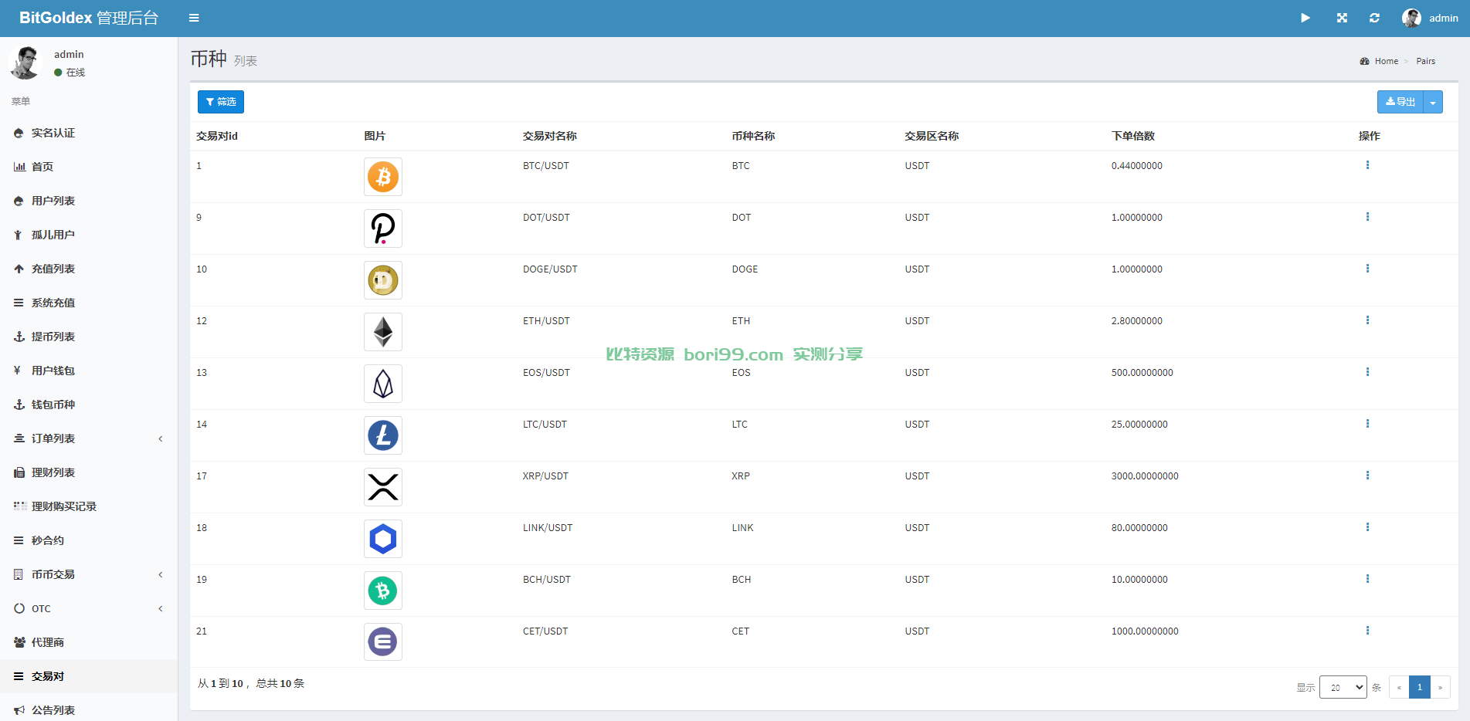The width and height of the screenshot is (1470, 721).
Task: Open actions menu for ETH/USDT row
Action: pos(1367,320)
